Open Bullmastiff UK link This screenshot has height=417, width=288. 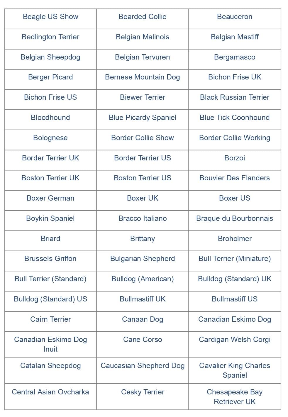click(142, 299)
